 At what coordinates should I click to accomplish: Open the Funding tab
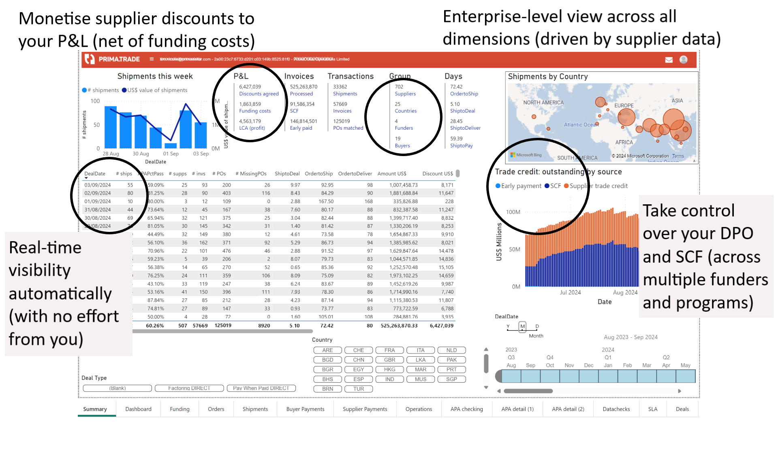pyautogui.click(x=180, y=409)
